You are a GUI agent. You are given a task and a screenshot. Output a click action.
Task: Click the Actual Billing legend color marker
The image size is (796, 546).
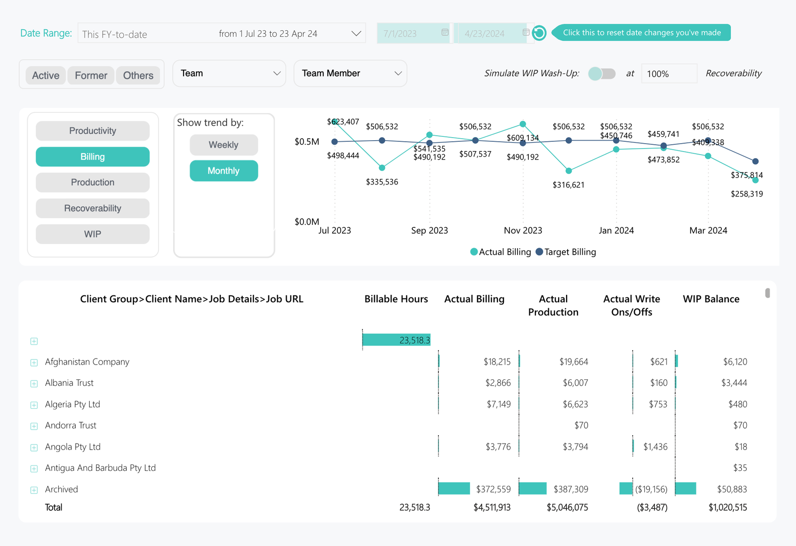[x=474, y=252]
